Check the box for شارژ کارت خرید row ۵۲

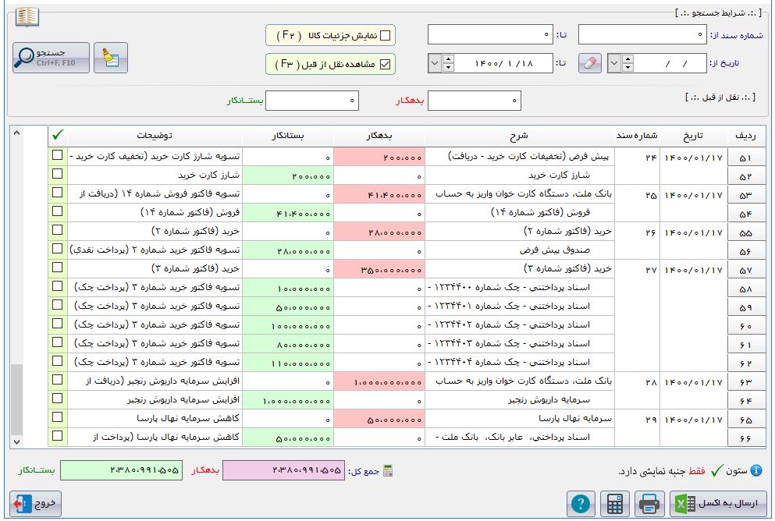click(57, 174)
